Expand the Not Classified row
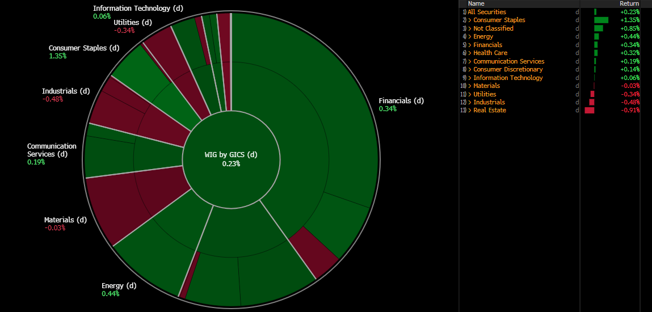Screen dimensions: 652x312 point(470,28)
